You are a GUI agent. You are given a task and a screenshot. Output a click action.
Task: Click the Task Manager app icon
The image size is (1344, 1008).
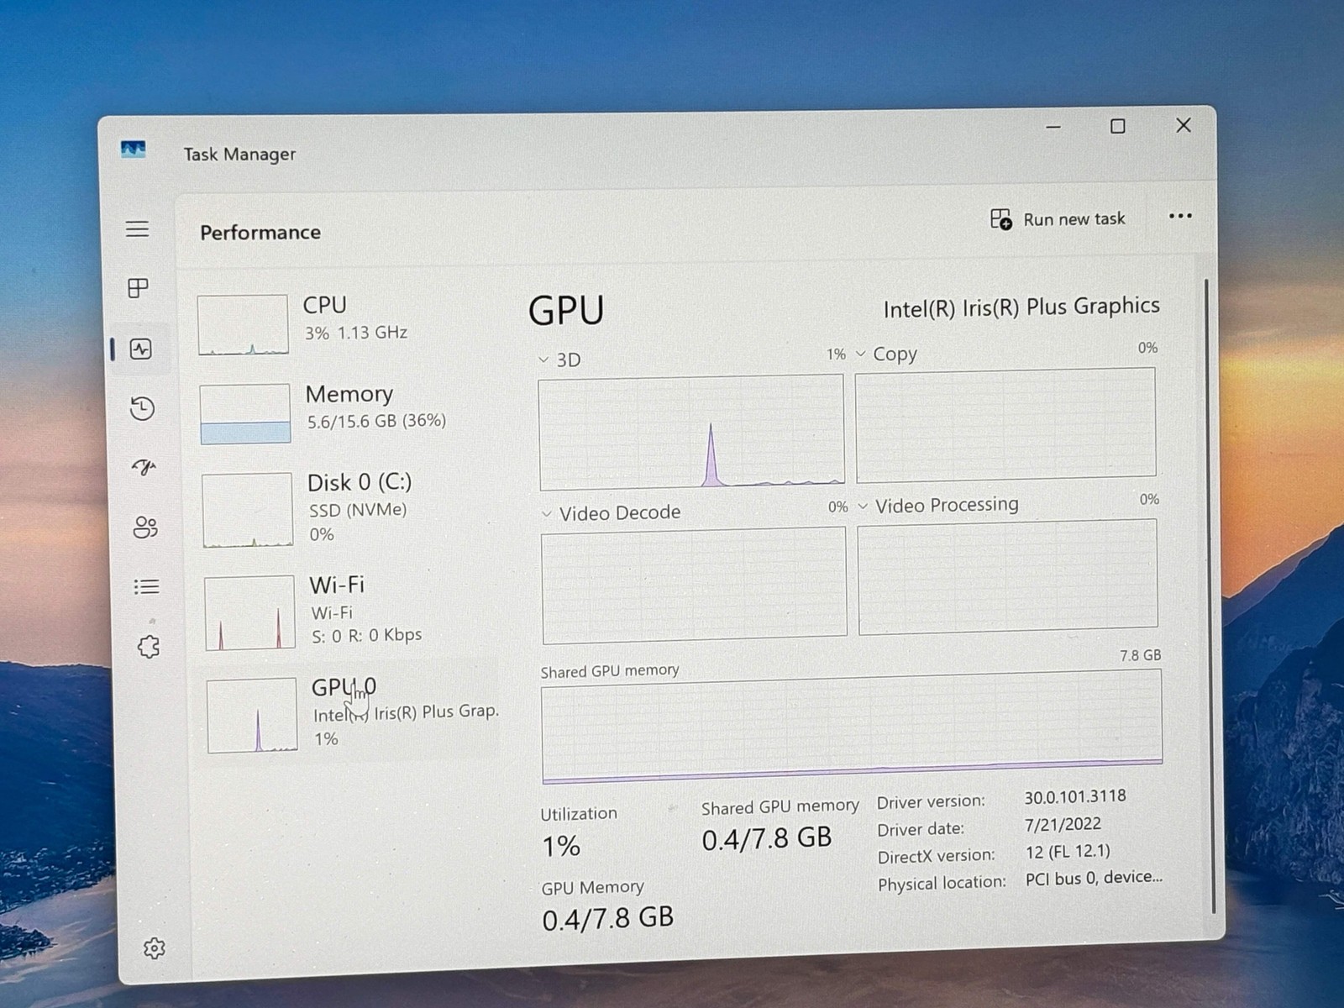click(133, 150)
